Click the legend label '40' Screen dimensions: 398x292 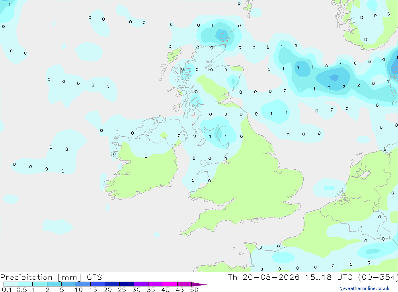[x=165, y=290]
